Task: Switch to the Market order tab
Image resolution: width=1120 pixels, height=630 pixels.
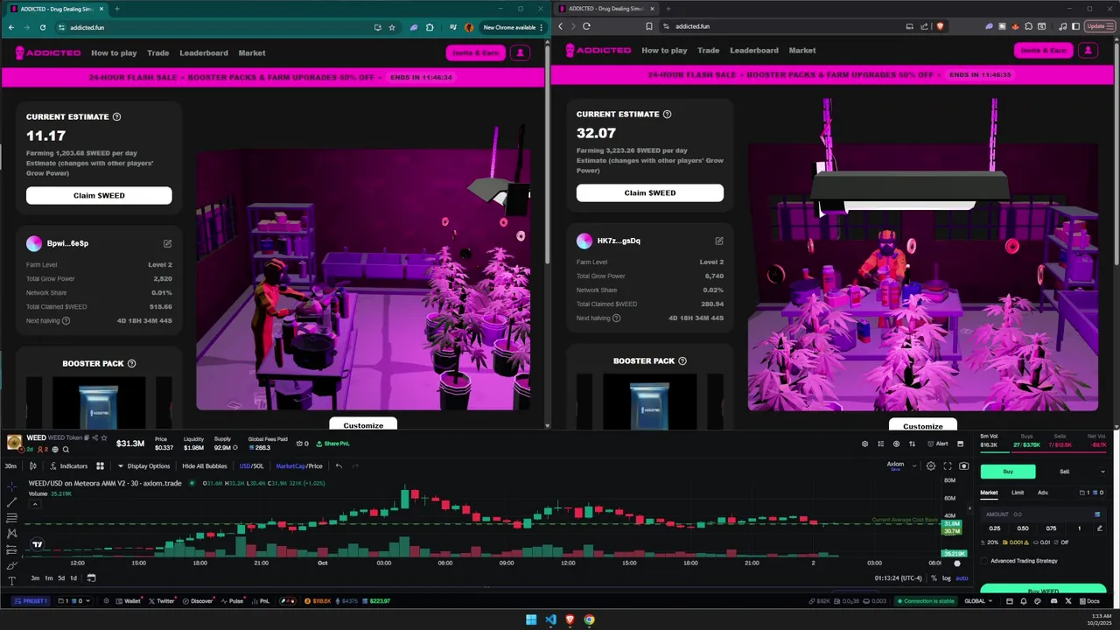Action: 989,493
